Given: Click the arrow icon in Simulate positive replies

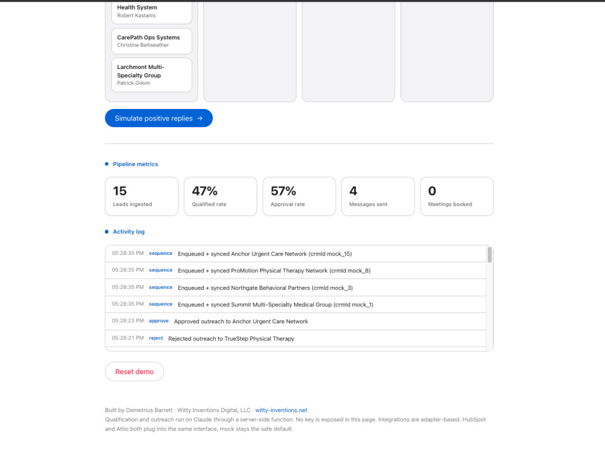Looking at the screenshot, I should pyautogui.click(x=200, y=118).
